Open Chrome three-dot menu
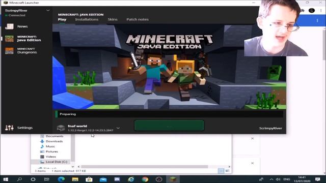Screen dimensions: 326x183 pyautogui.click(x=321, y=10)
